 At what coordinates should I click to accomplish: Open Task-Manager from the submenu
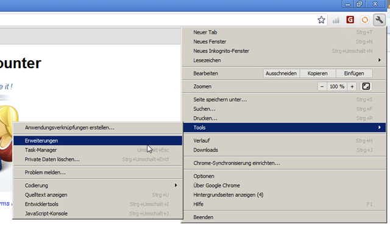click(97, 150)
